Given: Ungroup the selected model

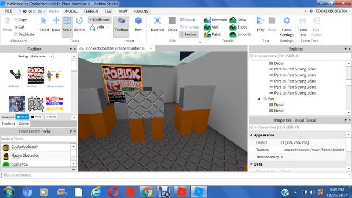Looking at the screenshot, I should [190, 27].
